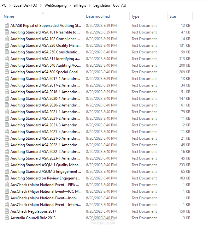
Task: Select file AusCheck (Major National Event—Intern...
Action: [x=45, y=205]
